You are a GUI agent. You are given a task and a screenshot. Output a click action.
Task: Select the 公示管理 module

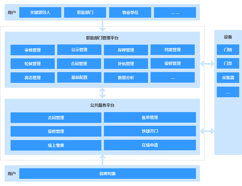(79, 50)
